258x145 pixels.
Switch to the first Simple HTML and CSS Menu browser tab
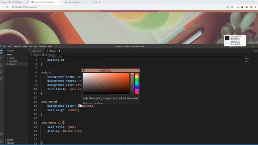(12, 2)
